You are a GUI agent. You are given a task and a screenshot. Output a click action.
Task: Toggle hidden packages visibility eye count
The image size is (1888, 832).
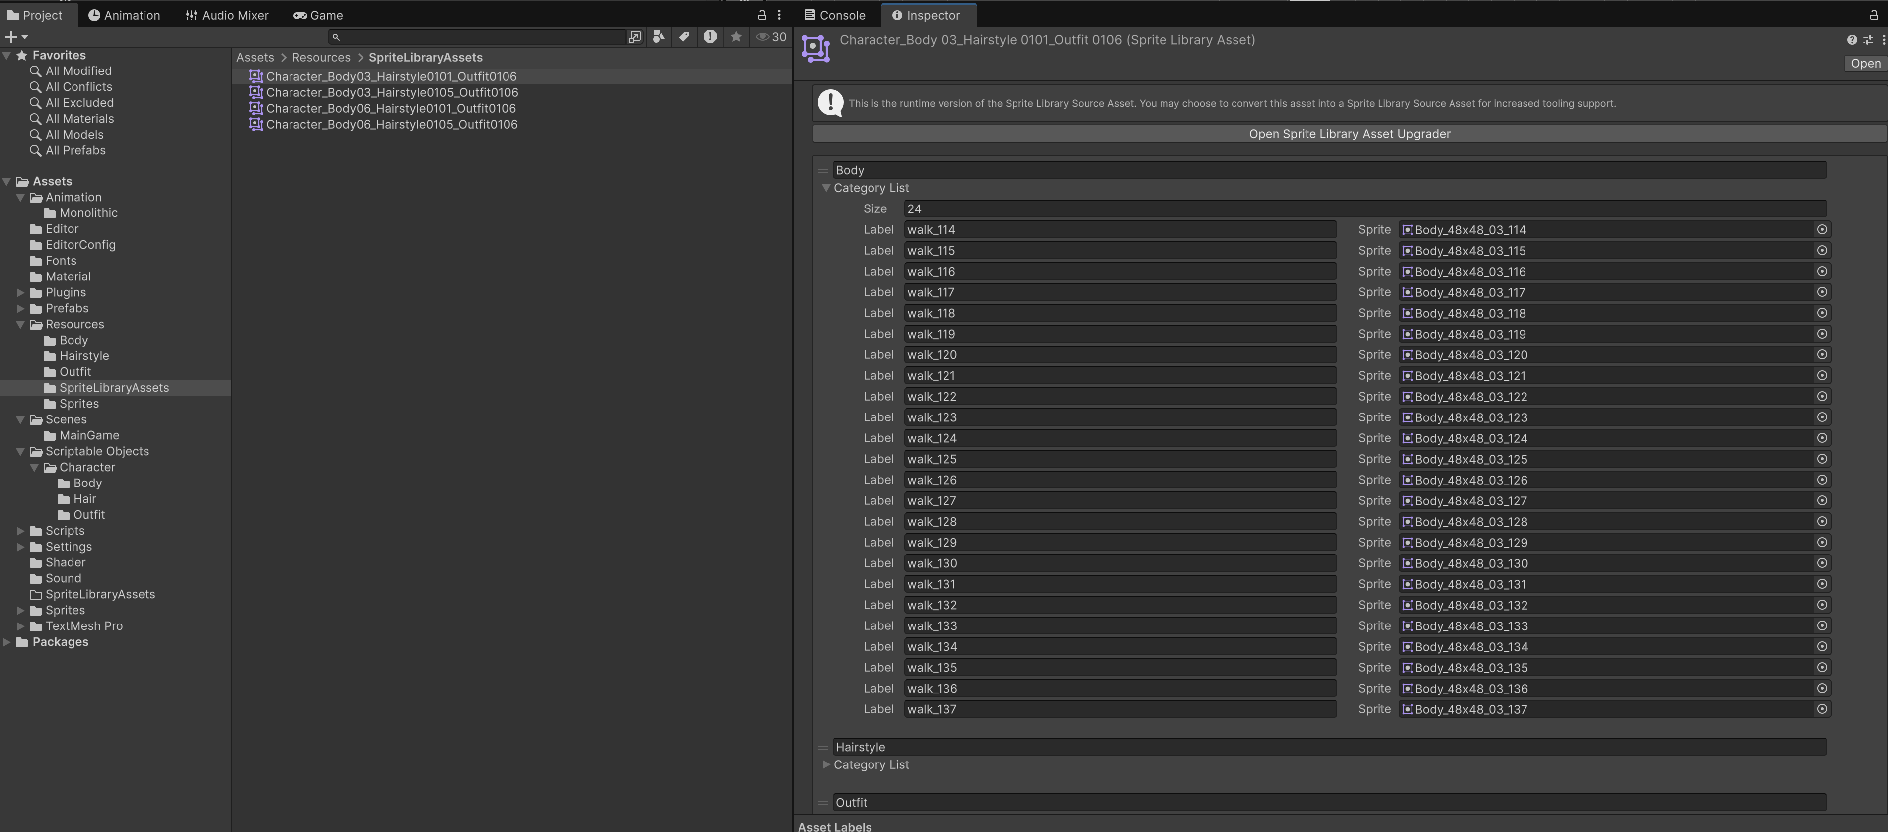coord(771,37)
